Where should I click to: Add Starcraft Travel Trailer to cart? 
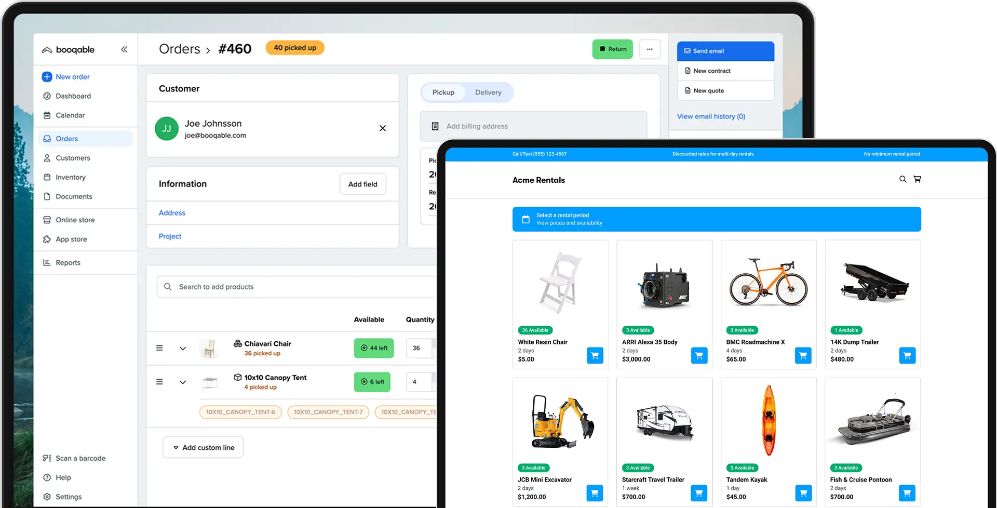[x=699, y=493]
